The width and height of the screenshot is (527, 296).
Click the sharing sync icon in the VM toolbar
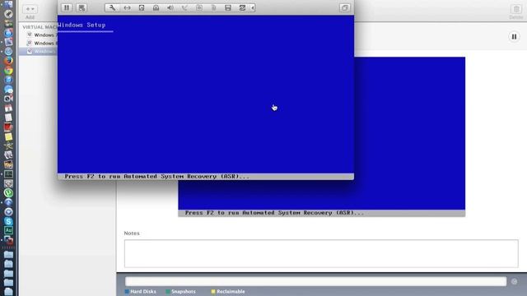[242, 7]
